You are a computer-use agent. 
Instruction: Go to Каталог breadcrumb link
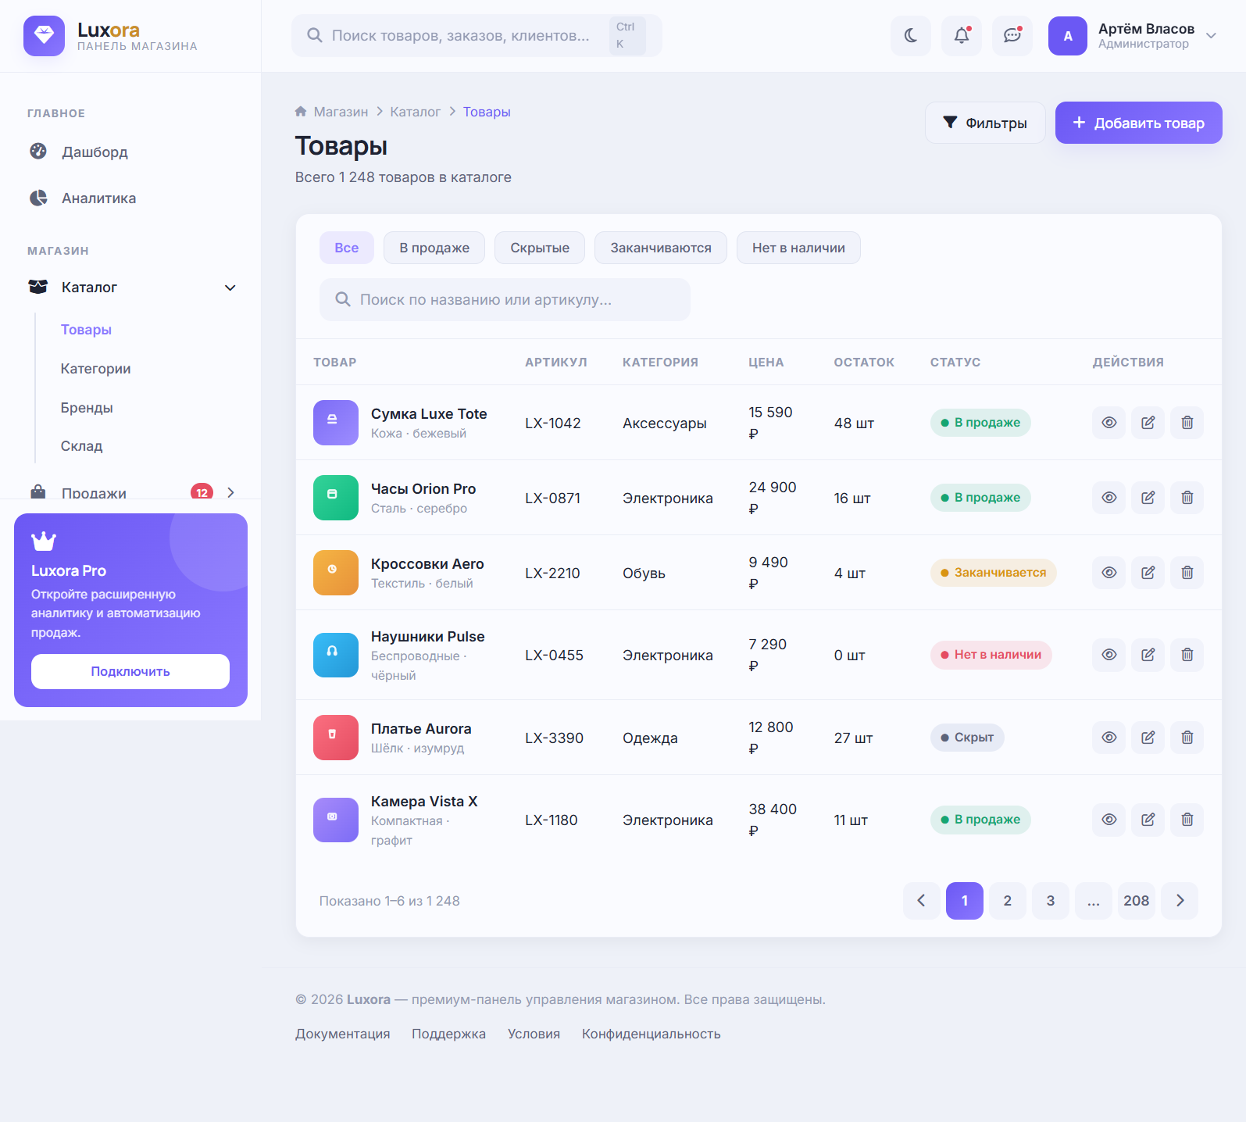(416, 112)
